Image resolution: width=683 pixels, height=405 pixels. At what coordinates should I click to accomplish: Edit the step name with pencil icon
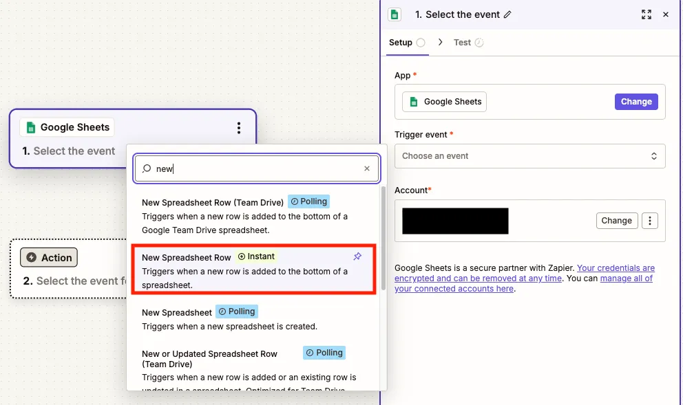coord(507,14)
